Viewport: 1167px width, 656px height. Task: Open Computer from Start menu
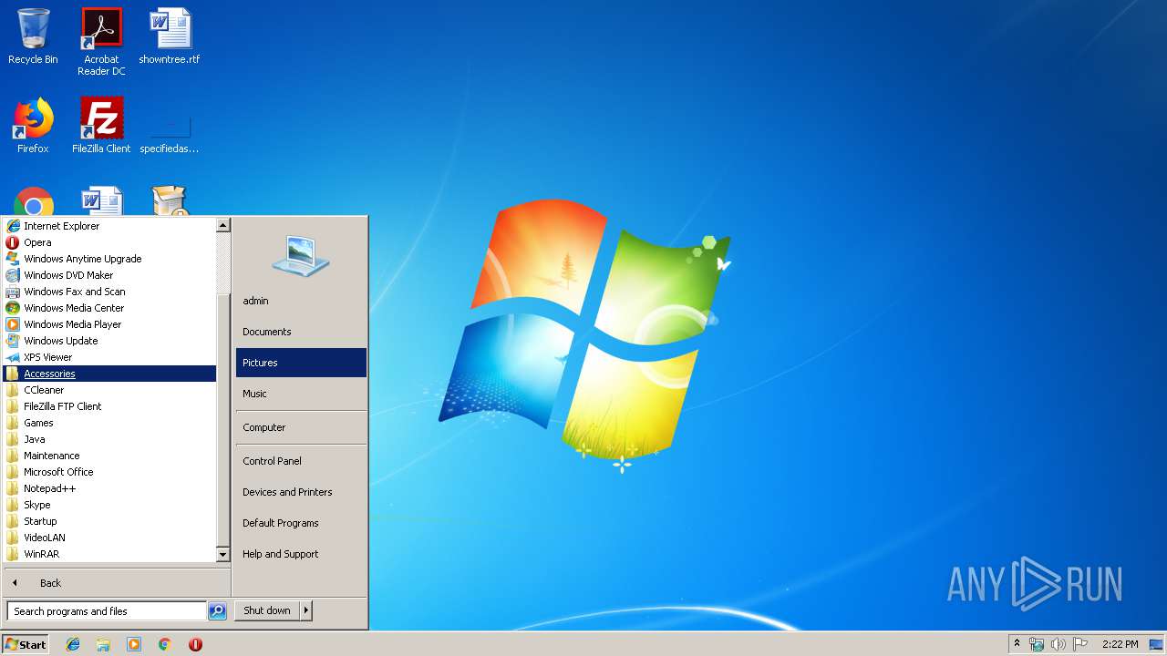(x=301, y=427)
